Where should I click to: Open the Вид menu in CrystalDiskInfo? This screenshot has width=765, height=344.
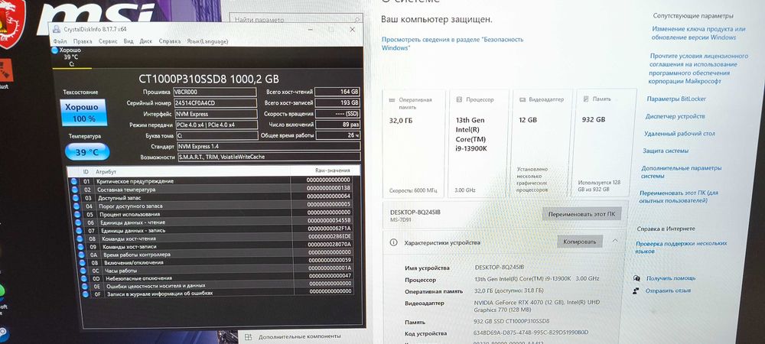tap(129, 41)
